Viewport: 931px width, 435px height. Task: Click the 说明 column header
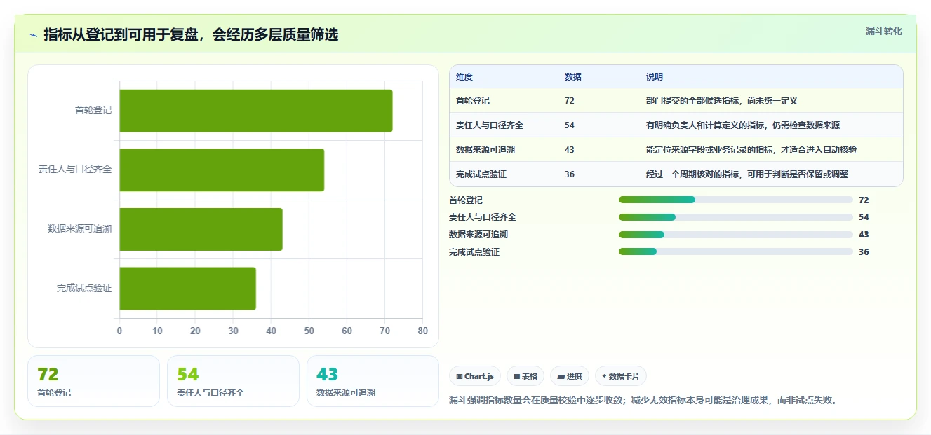[654, 77]
